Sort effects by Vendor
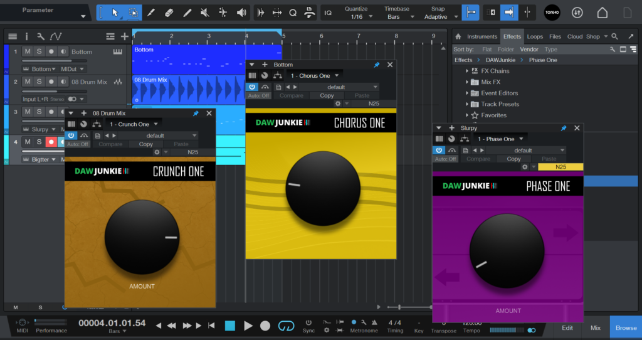Viewport: 642px width, 340px height. tap(529, 49)
